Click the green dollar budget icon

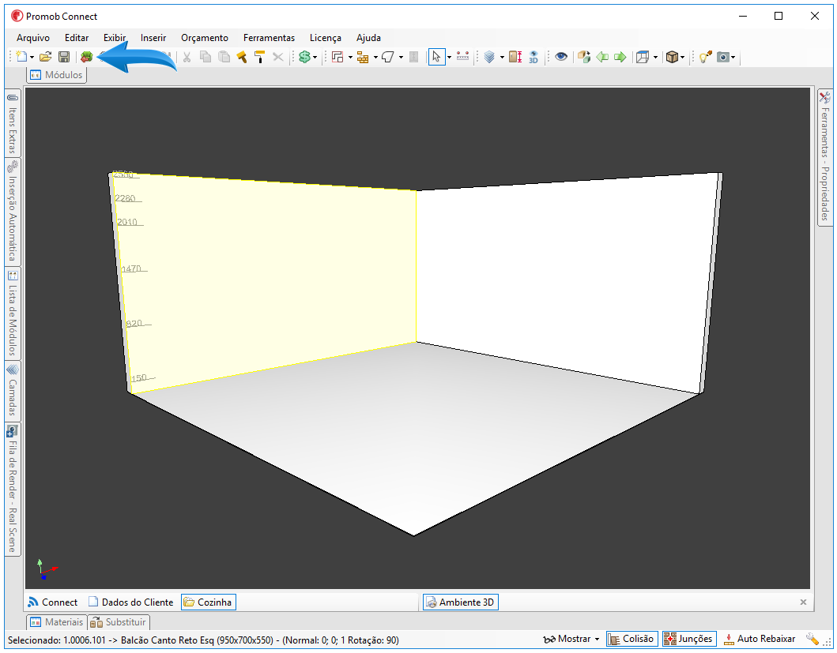305,57
